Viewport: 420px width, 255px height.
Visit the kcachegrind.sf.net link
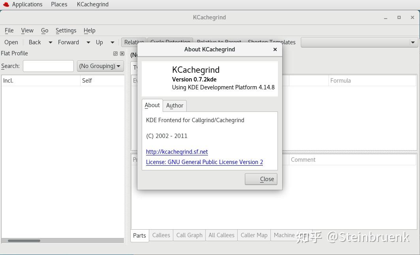[177, 151]
